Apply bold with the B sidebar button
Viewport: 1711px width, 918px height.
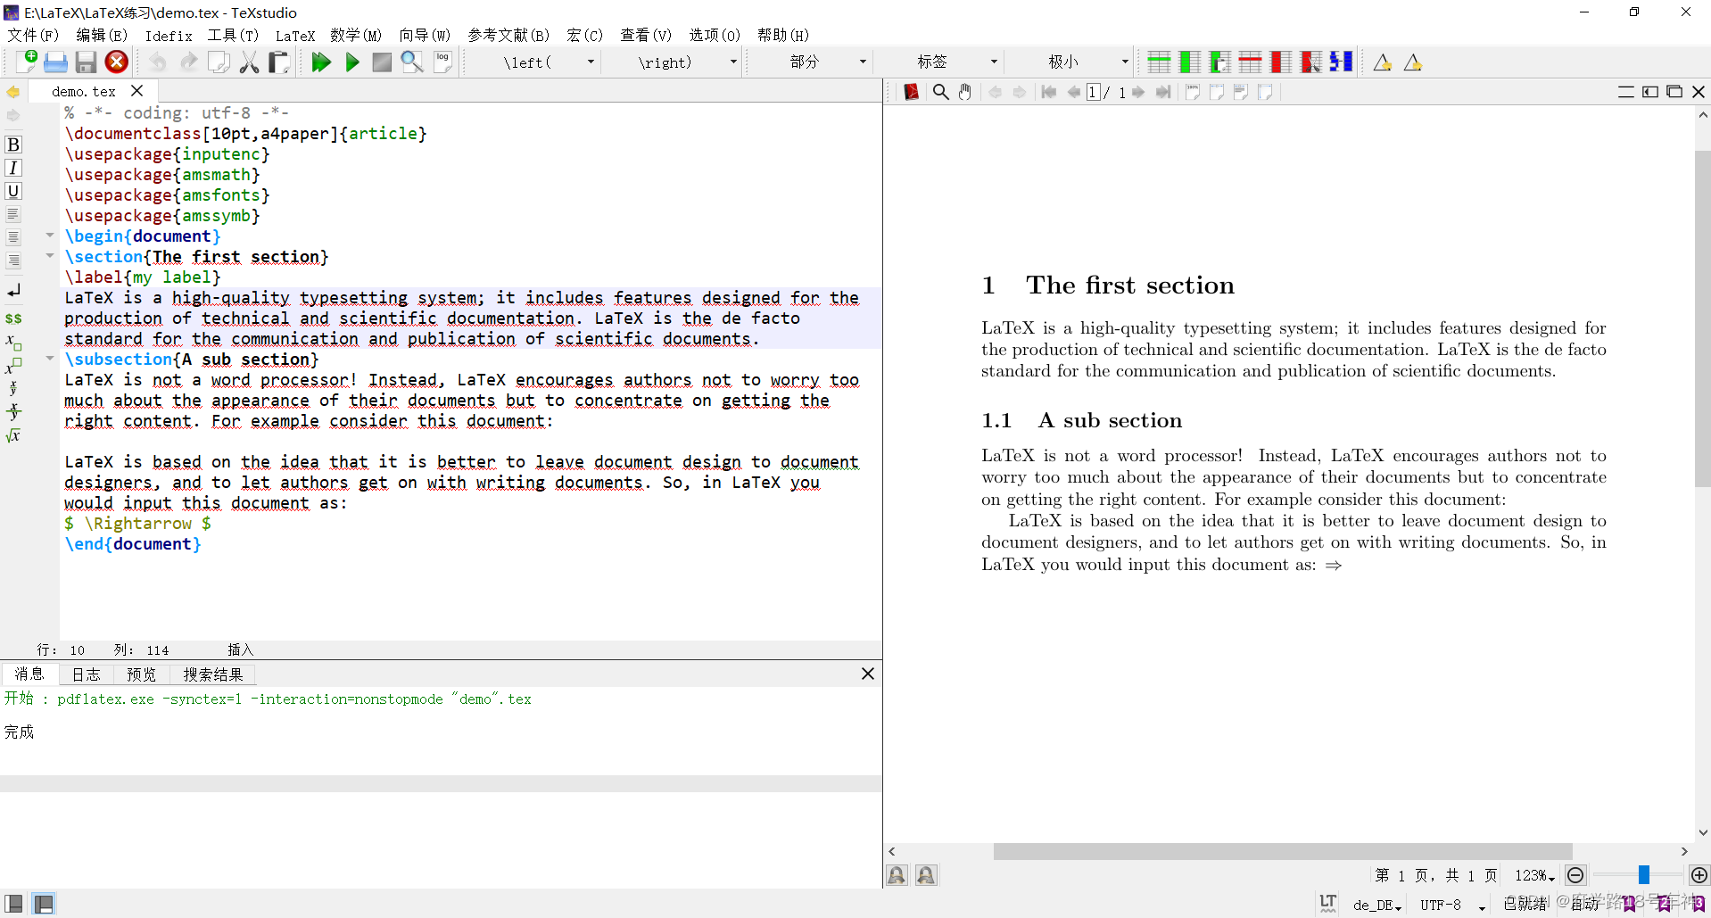point(13,145)
